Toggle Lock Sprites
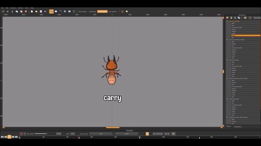Viewport: 261px width, 146px height. pos(113,12)
